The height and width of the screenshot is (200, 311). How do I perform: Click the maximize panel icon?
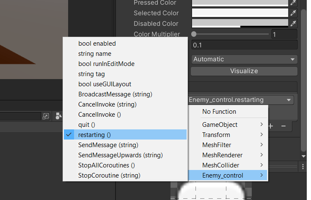pos(46,116)
